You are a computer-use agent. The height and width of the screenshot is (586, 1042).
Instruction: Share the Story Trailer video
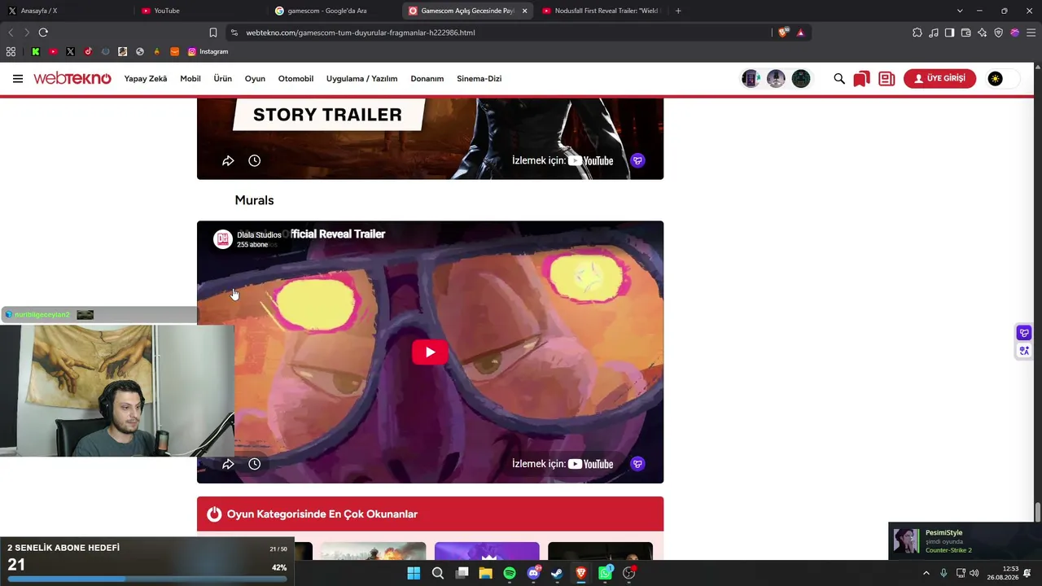point(228,161)
